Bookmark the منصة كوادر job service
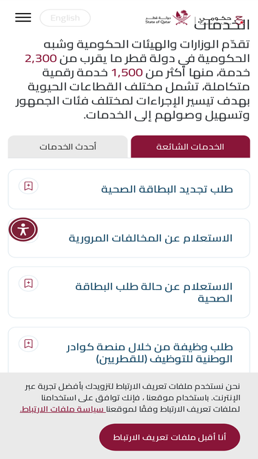The height and width of the screenshot is (459, 258). (28, 343)
